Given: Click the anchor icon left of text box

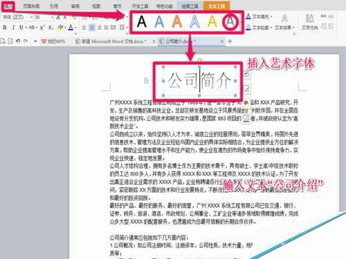Looking at the screenshot, I should 146,80.
